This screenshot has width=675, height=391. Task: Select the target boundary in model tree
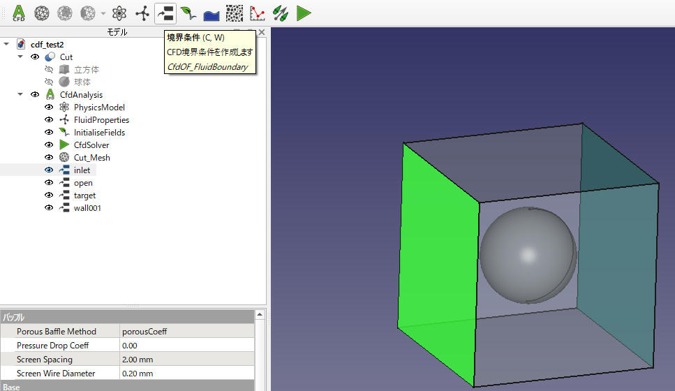click(84, 195)
